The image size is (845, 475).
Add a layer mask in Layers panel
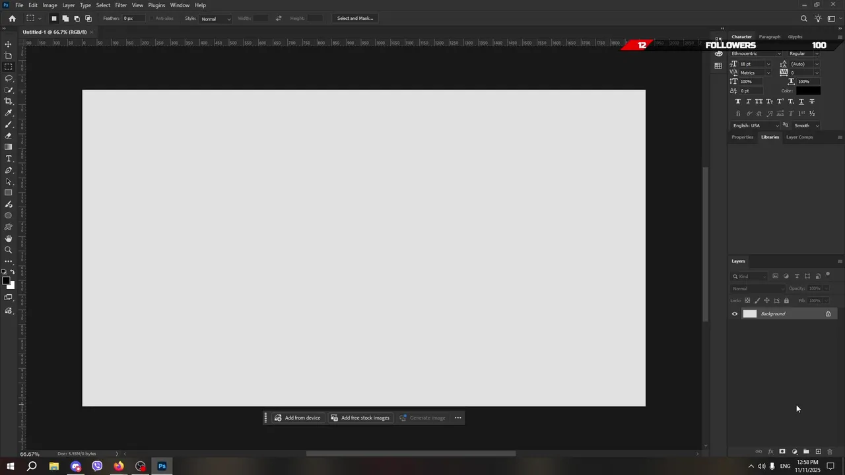pos(782,452)
